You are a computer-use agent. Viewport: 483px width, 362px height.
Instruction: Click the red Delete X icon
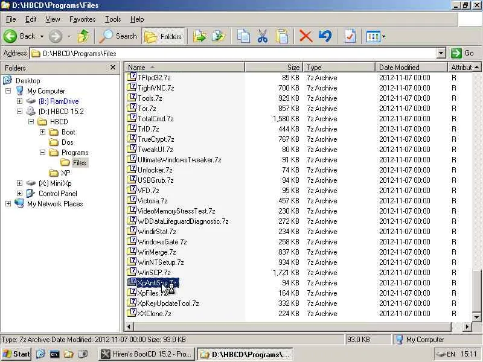pos(306,36)
